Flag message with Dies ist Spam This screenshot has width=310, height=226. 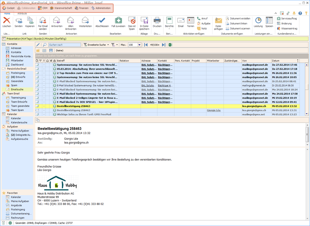[x=132, y=23]
